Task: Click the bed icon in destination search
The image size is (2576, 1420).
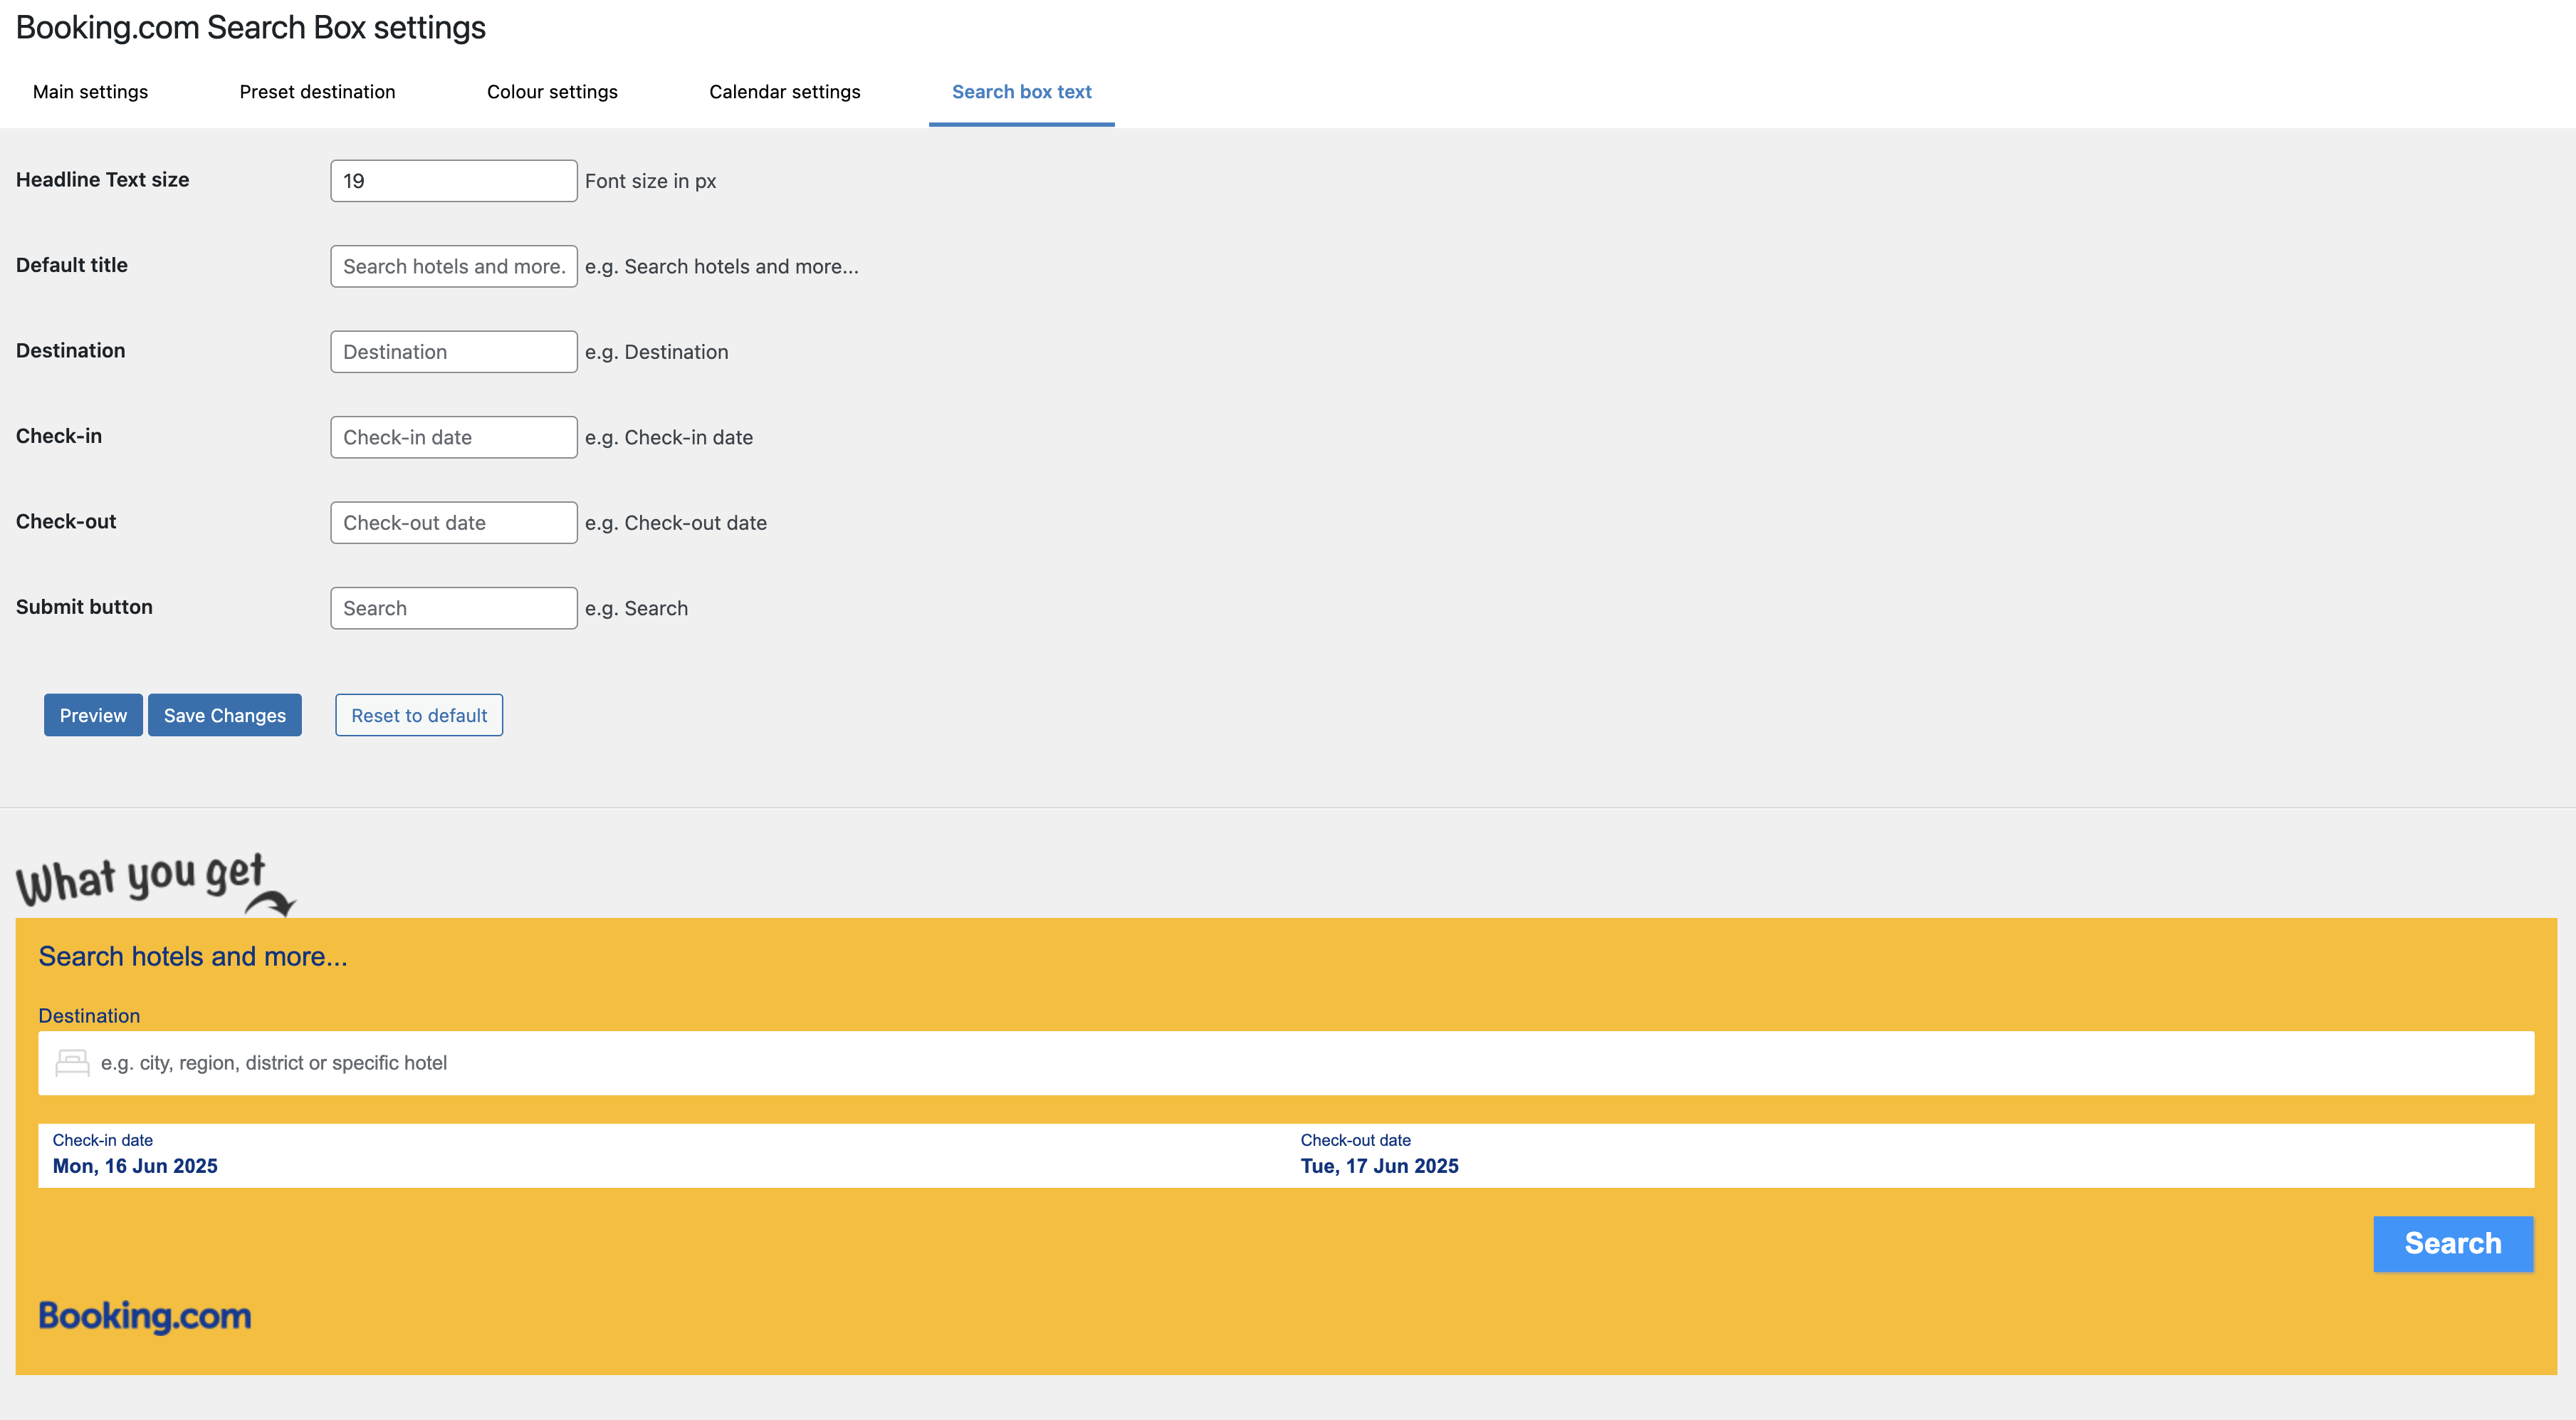Action: (72, 1062)
